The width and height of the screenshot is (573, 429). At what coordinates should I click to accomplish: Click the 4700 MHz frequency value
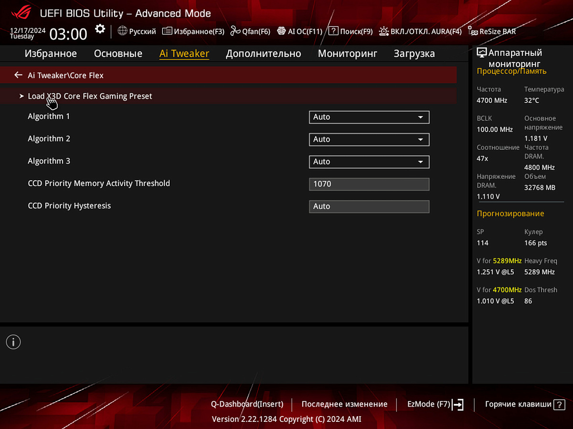coord(492,101)
